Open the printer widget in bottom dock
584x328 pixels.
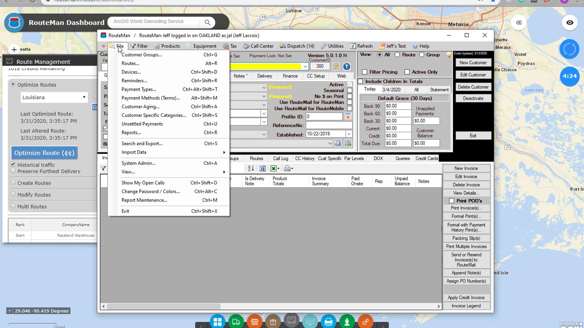point(328,322)
